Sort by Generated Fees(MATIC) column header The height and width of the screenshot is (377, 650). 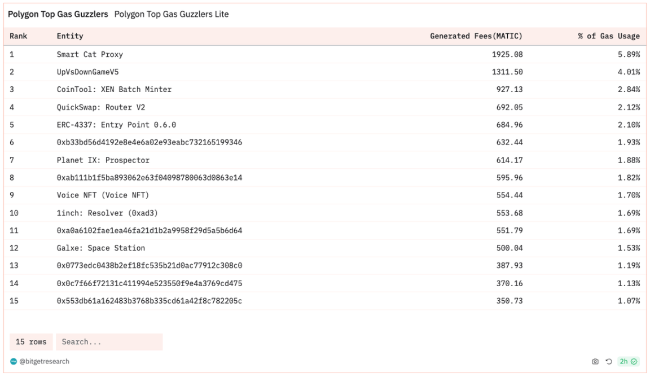coord(476,36)
